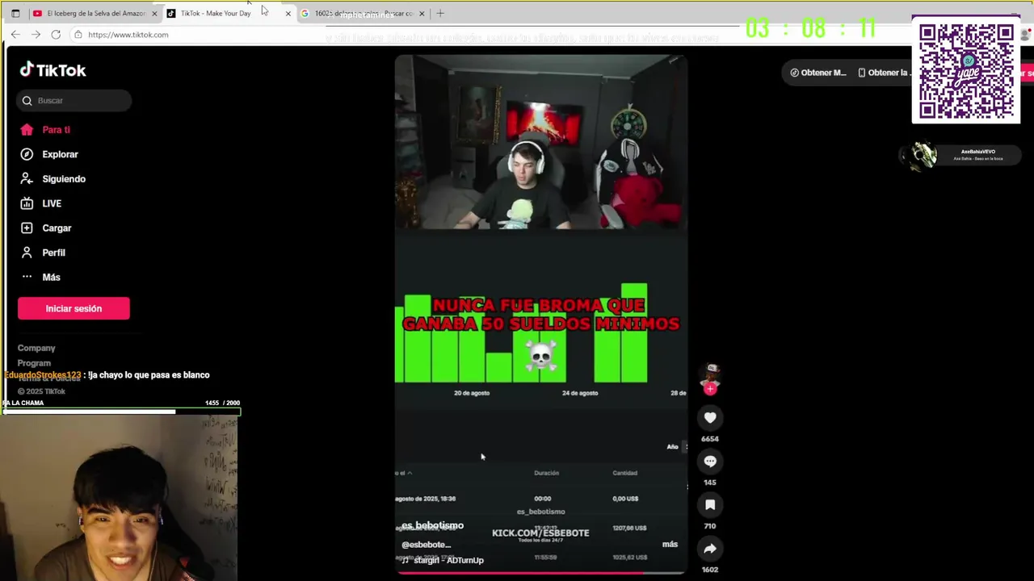Click the 24 de agosto chart label
The width and height of the screenshot is (1034, 581).
click(580, 393)
